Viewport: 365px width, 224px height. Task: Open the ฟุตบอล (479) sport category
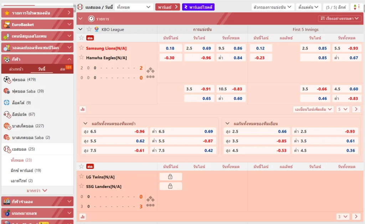click(x=24, y=79)
